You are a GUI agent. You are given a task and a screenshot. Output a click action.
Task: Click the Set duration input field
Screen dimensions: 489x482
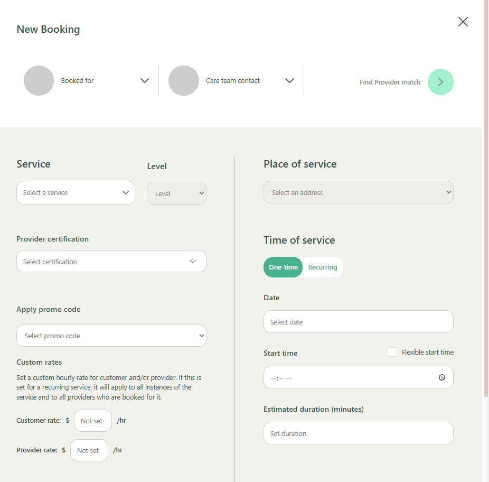coord(358,433)
